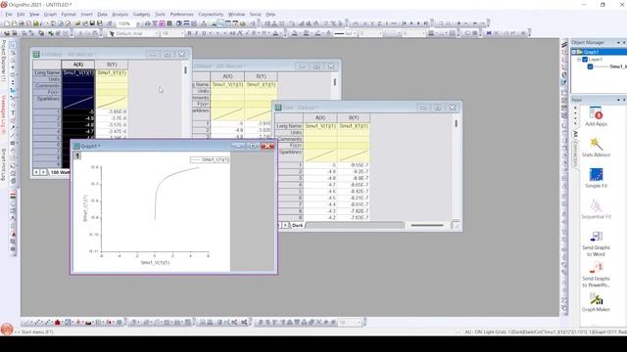
Task: Select Graph1 row in Object Manager
Action: (x=599, y=52)
